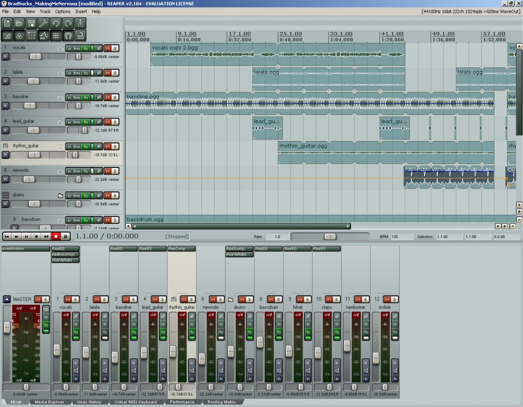Switch to the Routing Matrix tab

(221, 402)
